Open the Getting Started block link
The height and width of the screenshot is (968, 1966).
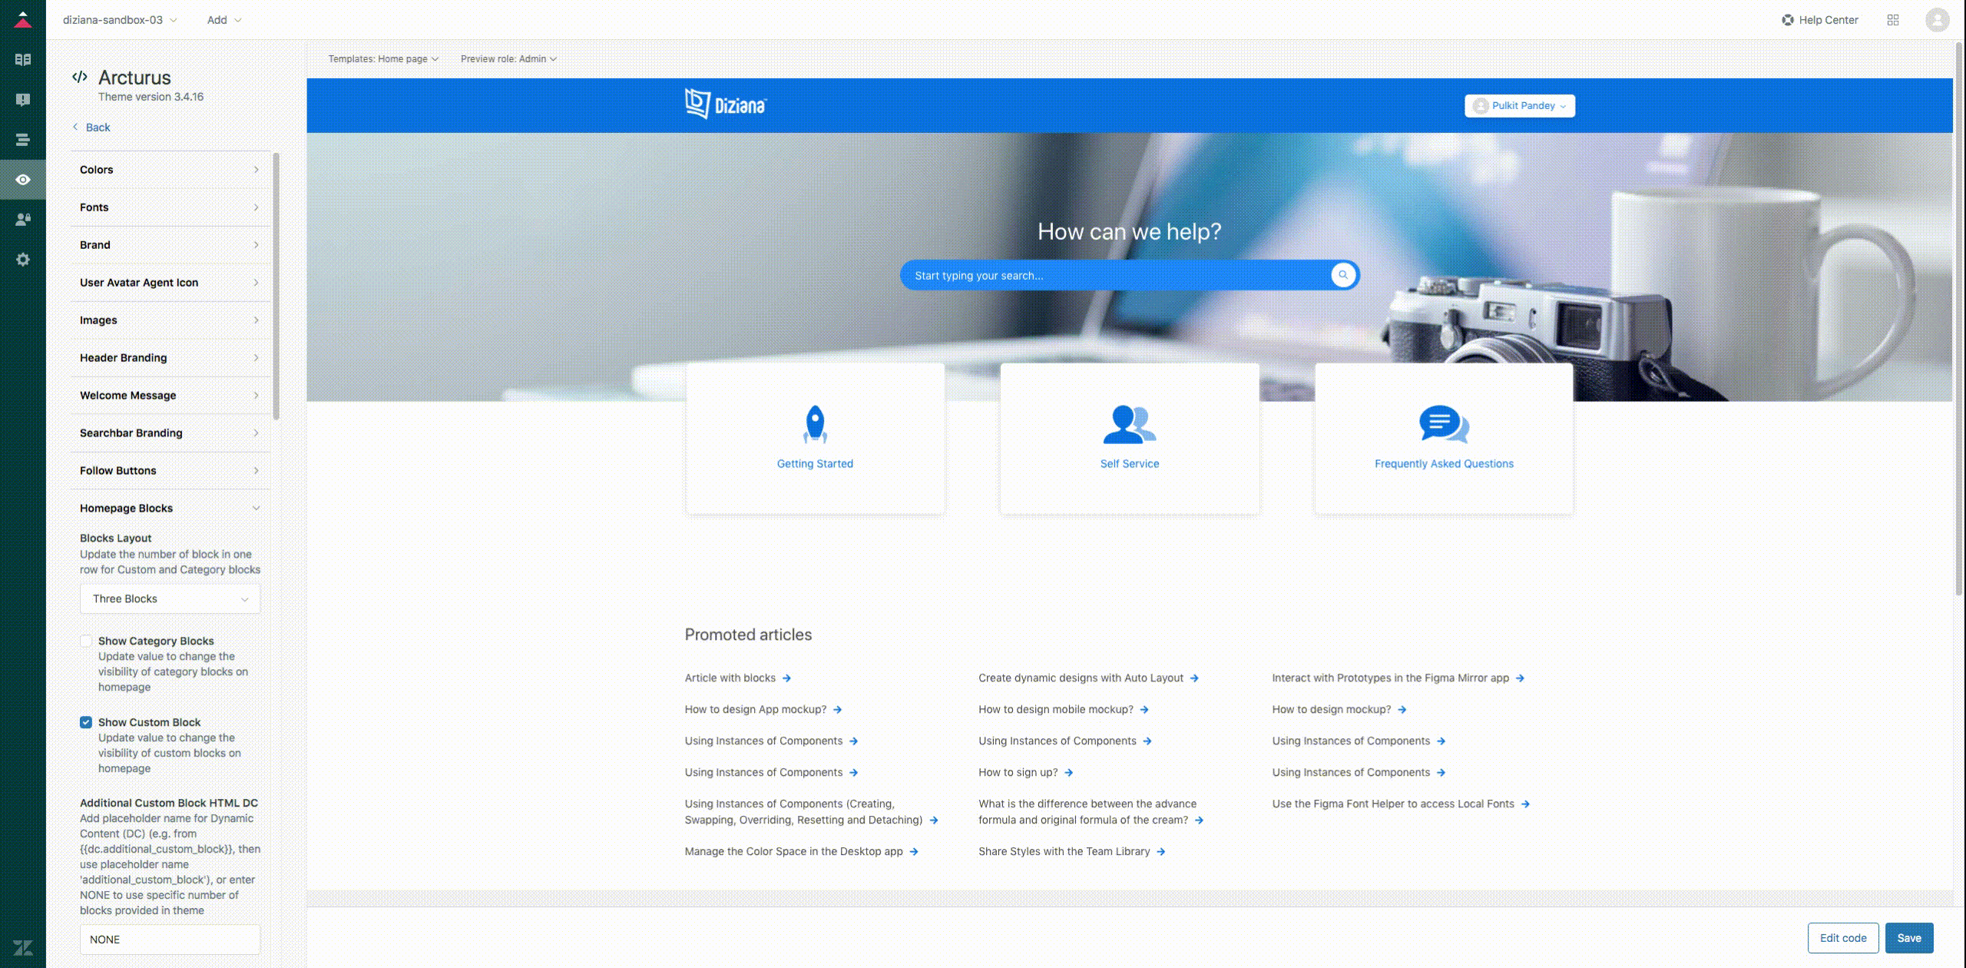pos(815,464)
